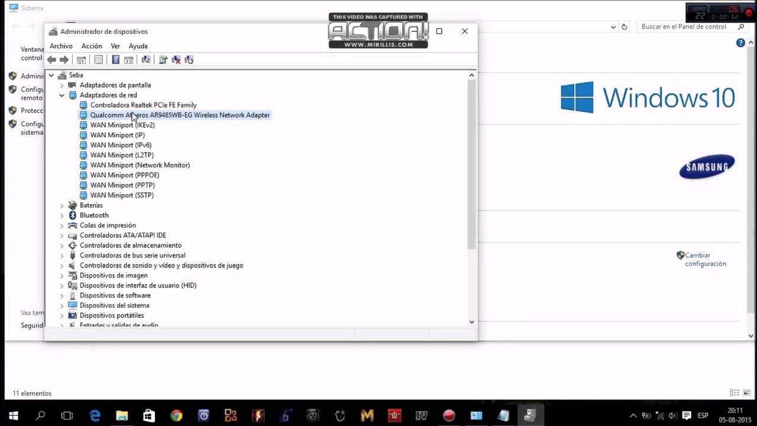Select WAN Miniport (IPv6)
The image size is (757, 426).
pyautogui.click(x=121, y=146)
